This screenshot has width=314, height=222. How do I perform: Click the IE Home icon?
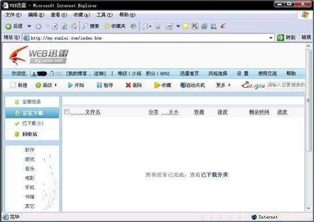pyautogui.click(x=74, y=26)
